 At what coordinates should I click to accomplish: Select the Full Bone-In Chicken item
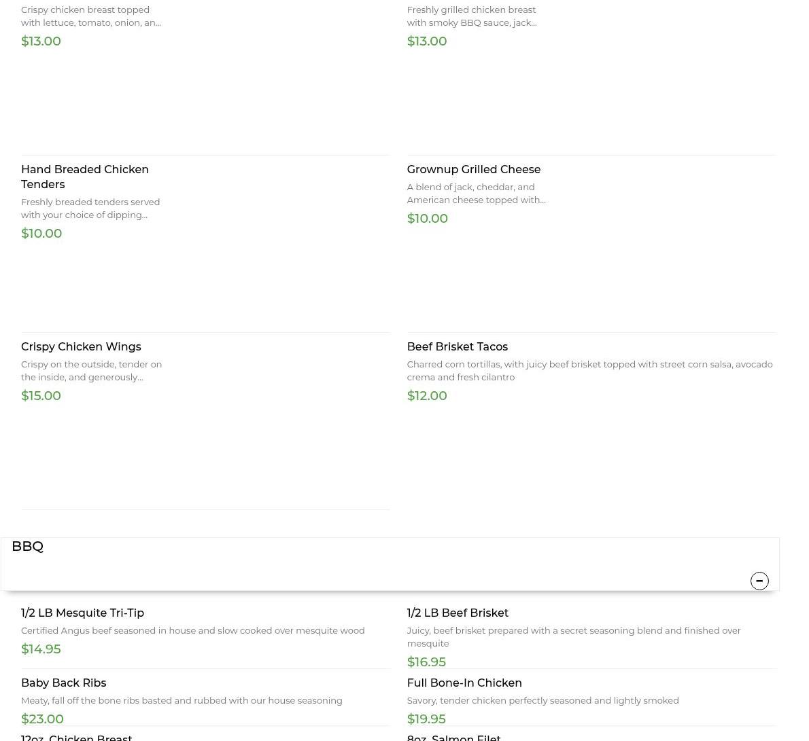click(464, 683)
